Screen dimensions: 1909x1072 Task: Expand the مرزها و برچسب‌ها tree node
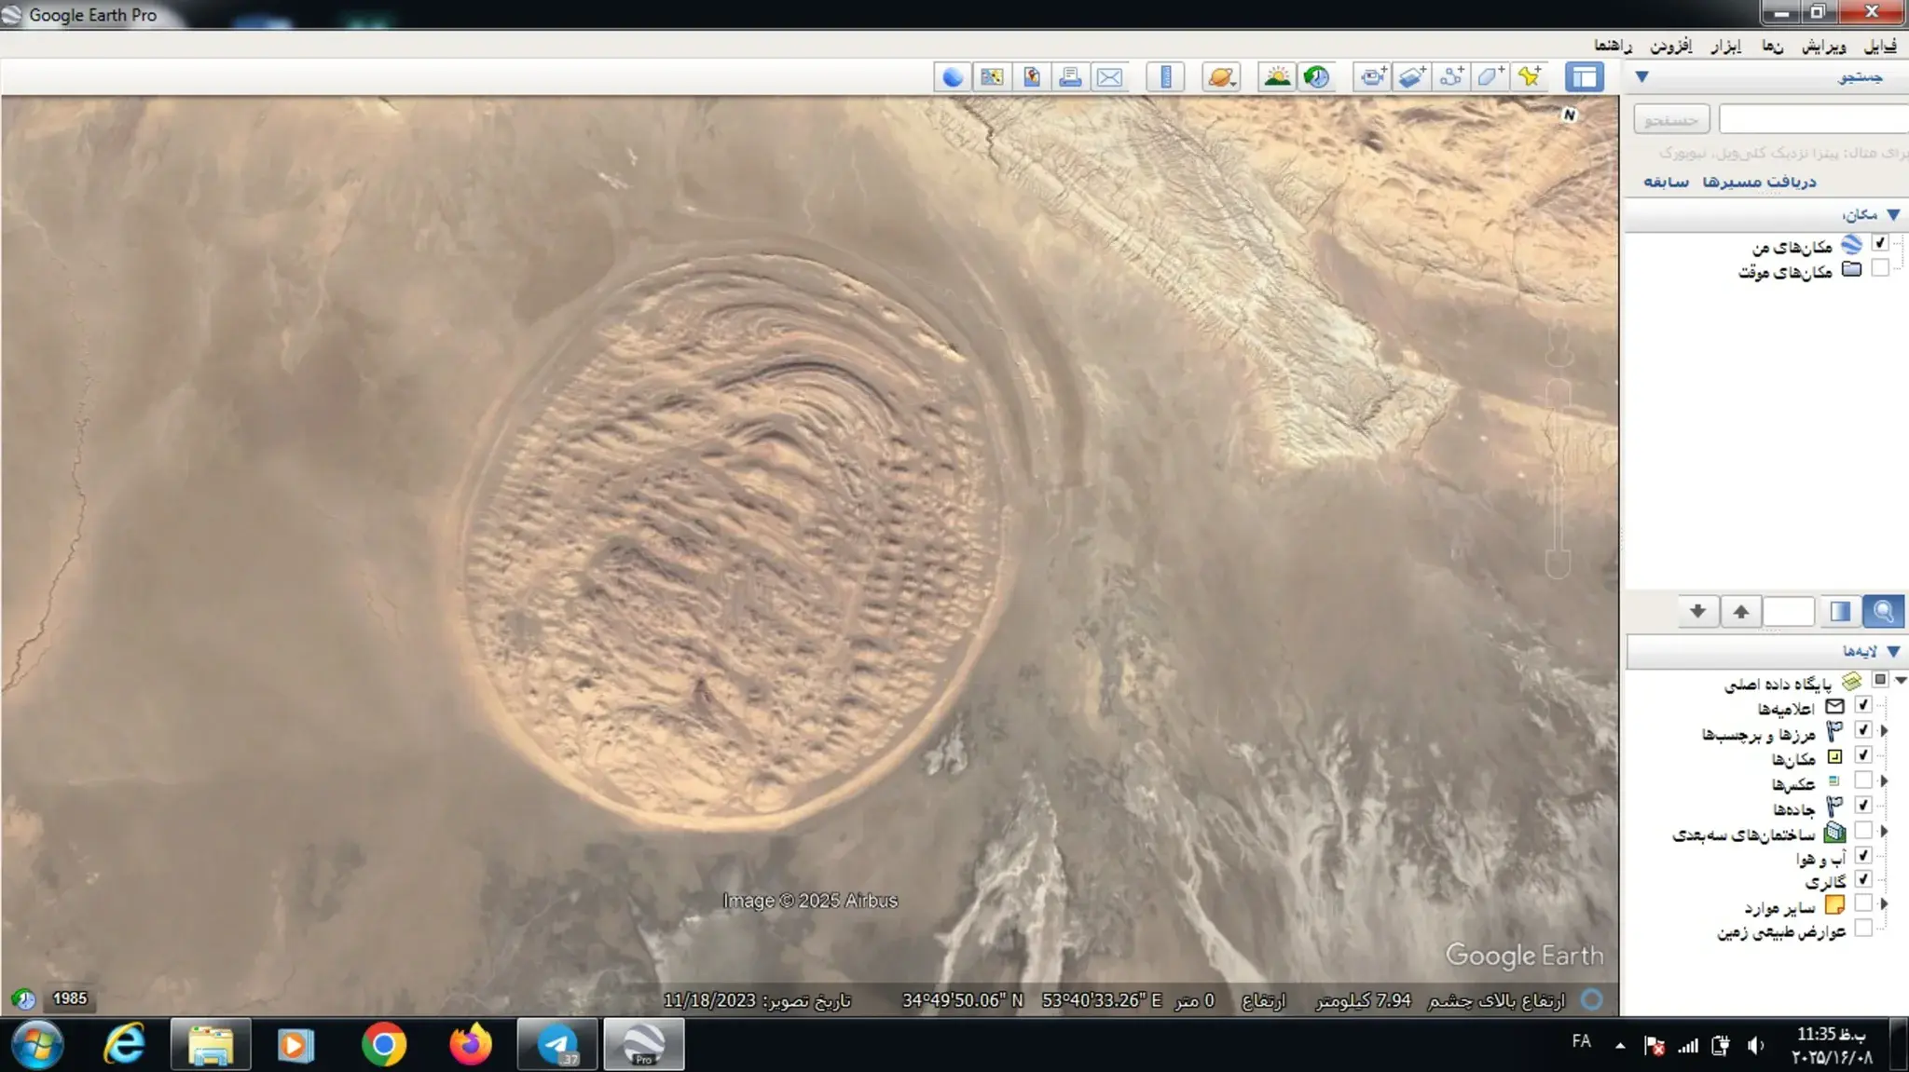[x=1884, y=731]
